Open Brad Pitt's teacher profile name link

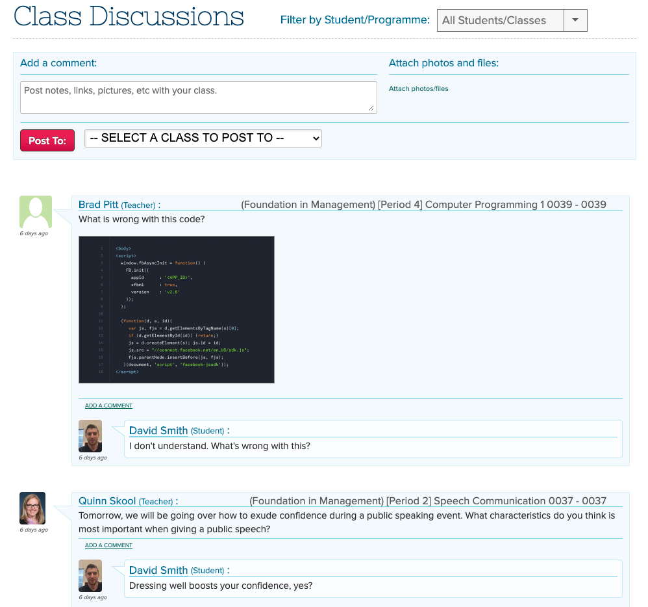(x=98, y=205)
